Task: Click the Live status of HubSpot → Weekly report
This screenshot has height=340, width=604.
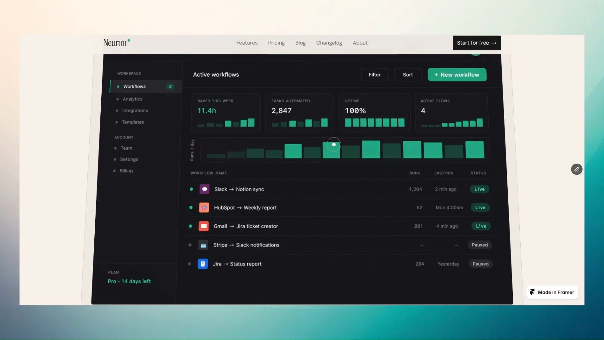Action: (480, 207)
